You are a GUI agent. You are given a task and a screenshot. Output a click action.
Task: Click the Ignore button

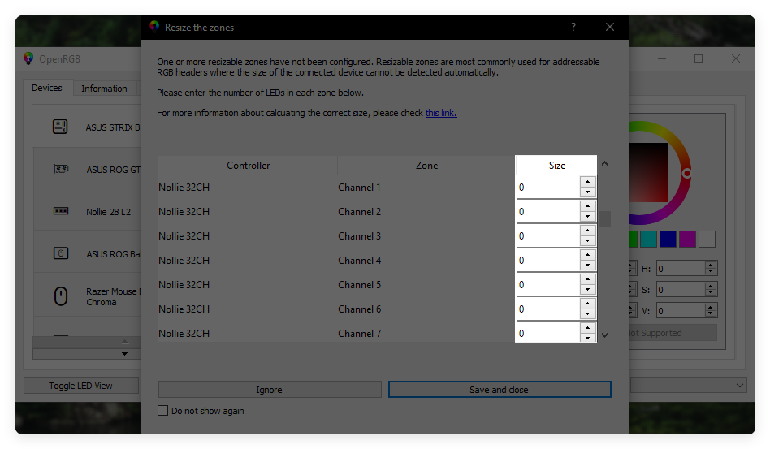[270, 389]
